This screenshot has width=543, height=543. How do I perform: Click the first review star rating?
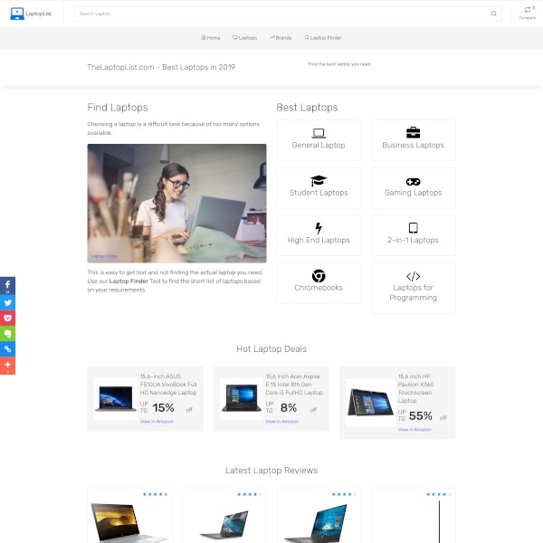tap(156, 494)
